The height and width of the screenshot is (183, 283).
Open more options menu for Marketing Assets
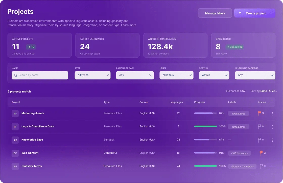[x=272, y=114]
